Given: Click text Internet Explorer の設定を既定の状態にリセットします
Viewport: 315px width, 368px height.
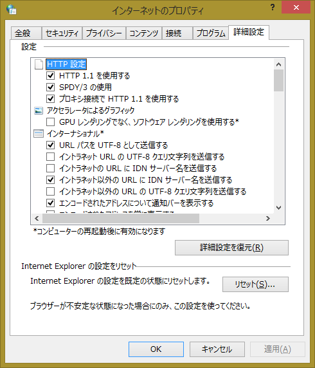Looking at the screenshot, I should pyautogui.click(x=120, y=281).
